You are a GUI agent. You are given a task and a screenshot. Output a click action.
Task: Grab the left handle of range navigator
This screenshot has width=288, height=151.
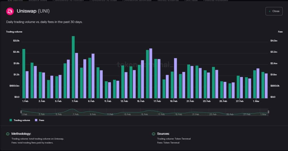[x=21, y=112]
